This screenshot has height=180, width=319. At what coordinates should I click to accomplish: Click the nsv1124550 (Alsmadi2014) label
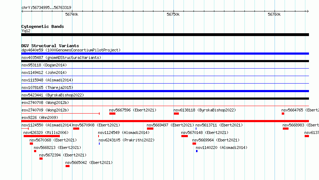coord(47,125)
